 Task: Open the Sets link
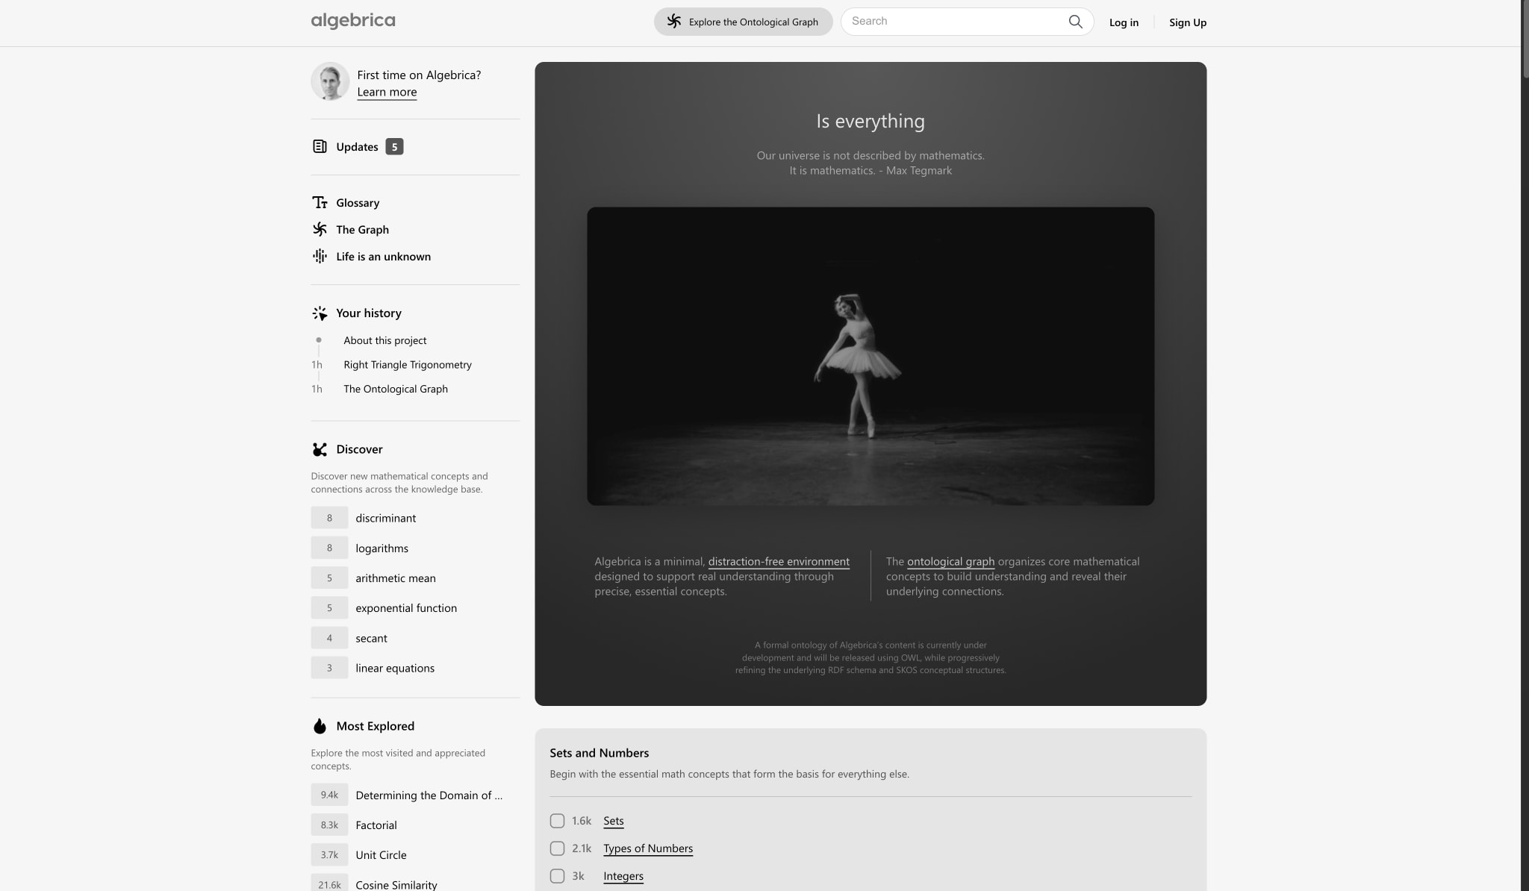point(614,821)
